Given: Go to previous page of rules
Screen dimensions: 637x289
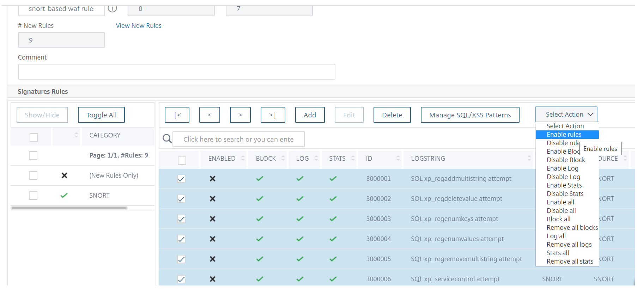Looking at the screenshot, I should (x=210, y=115).
